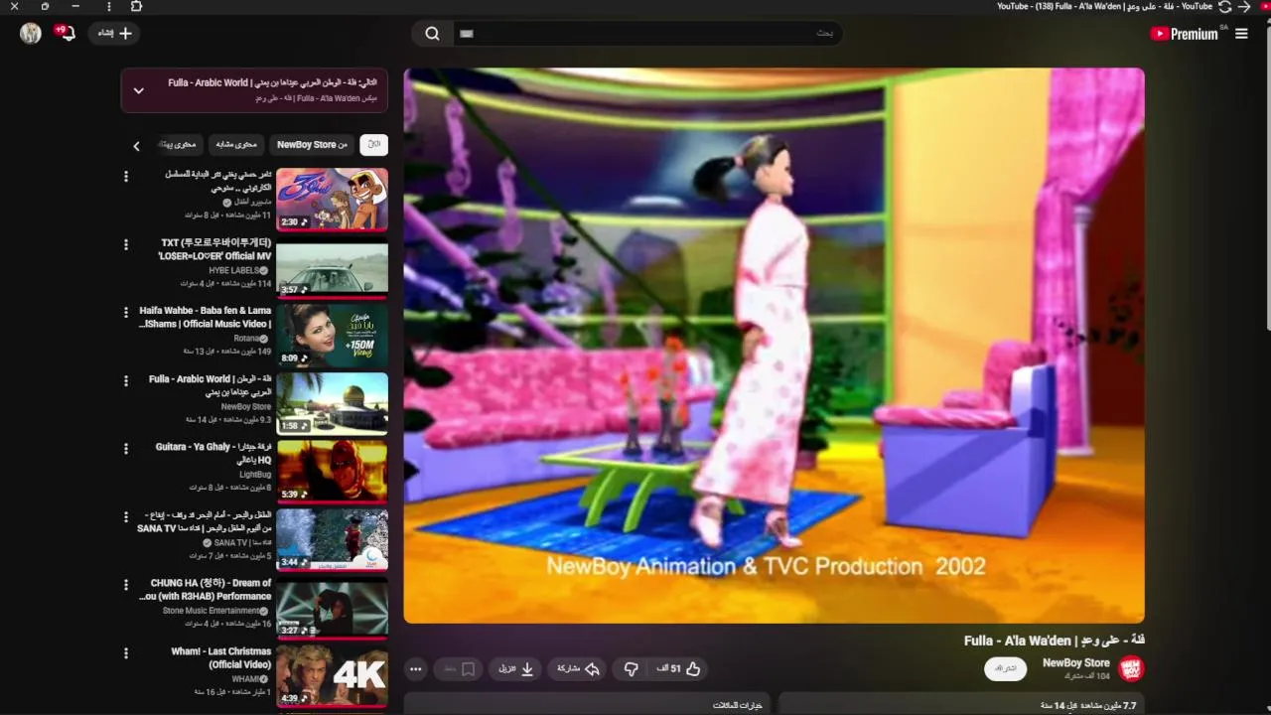The image size is (1271, 715).
Task: Share the Fulla video
Action: click(579, 669)
